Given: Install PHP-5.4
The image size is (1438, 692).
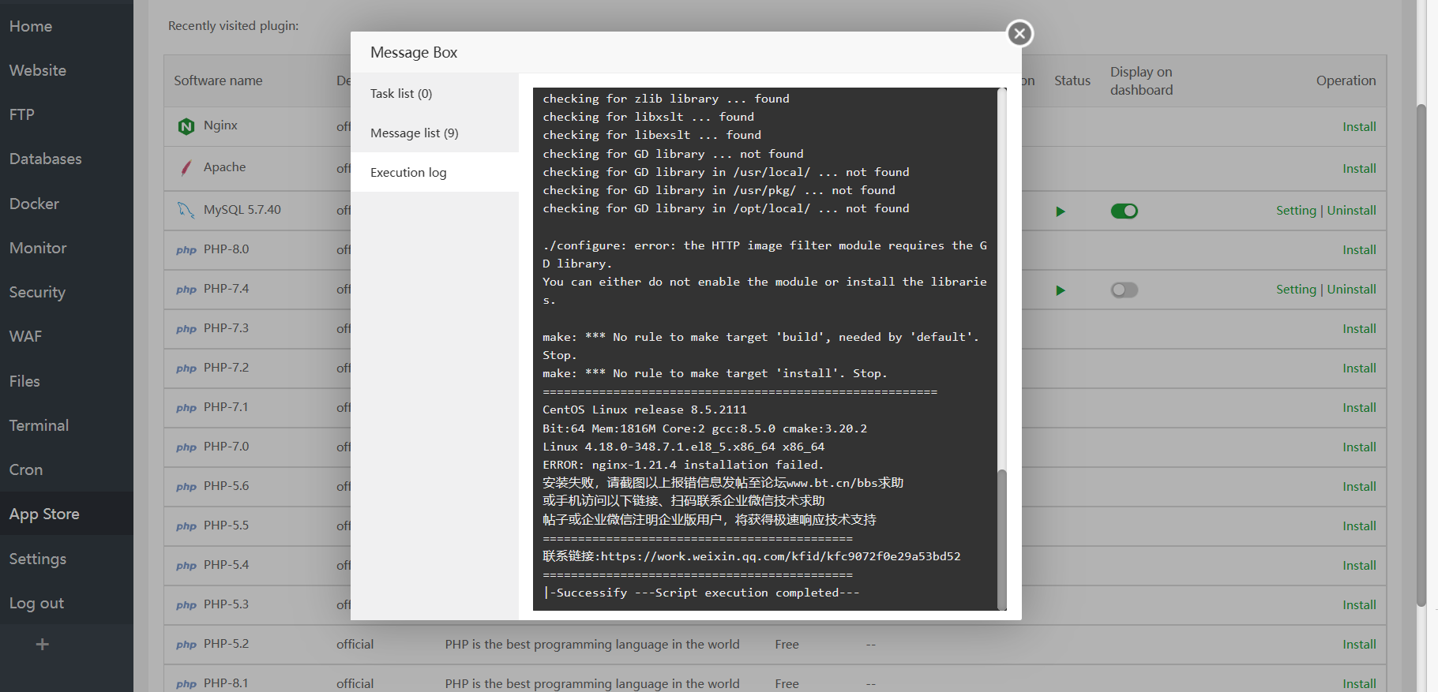Looking at the screenshot, I should coord(1359,566).
